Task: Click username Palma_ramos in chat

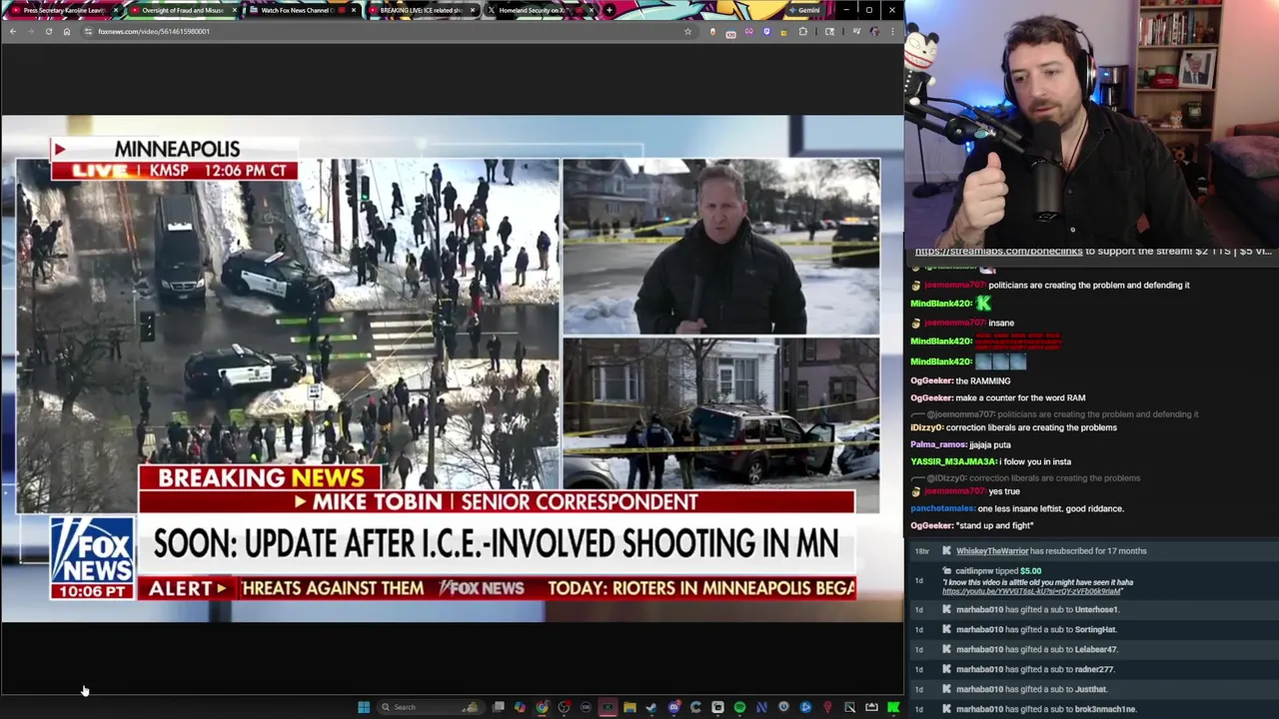Action: point(938,444)
